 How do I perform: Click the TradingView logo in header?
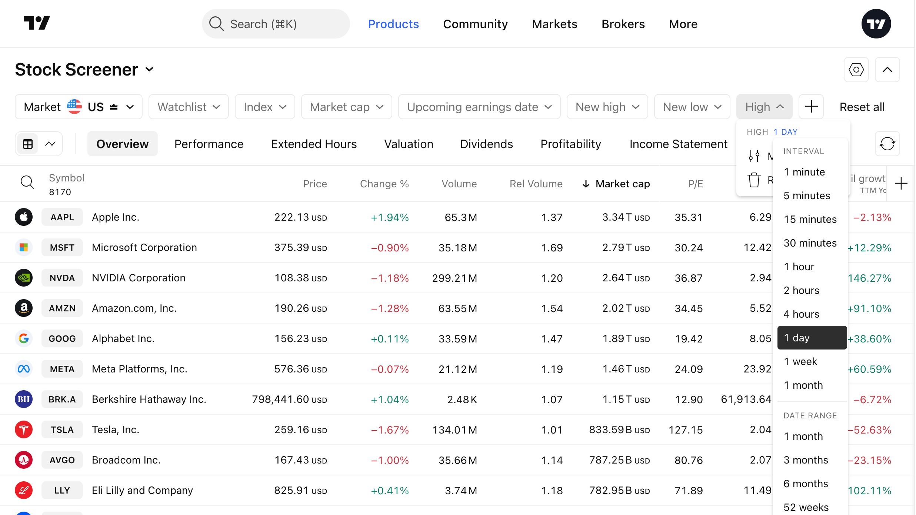[36, 23]
